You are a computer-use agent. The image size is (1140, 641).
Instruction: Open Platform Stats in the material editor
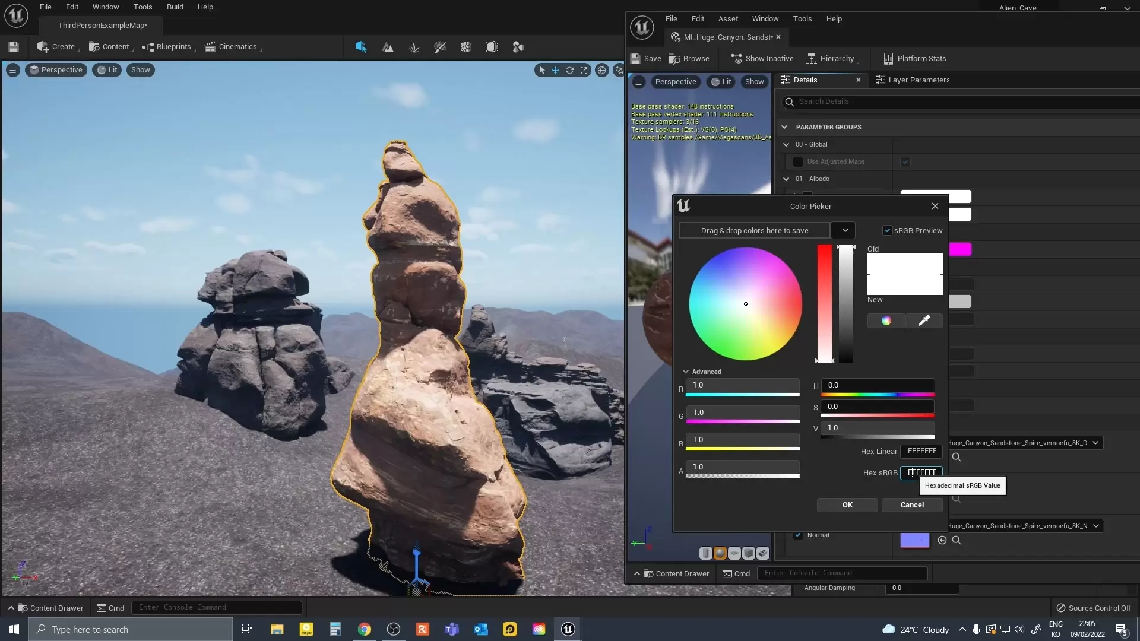coord(914,58)
